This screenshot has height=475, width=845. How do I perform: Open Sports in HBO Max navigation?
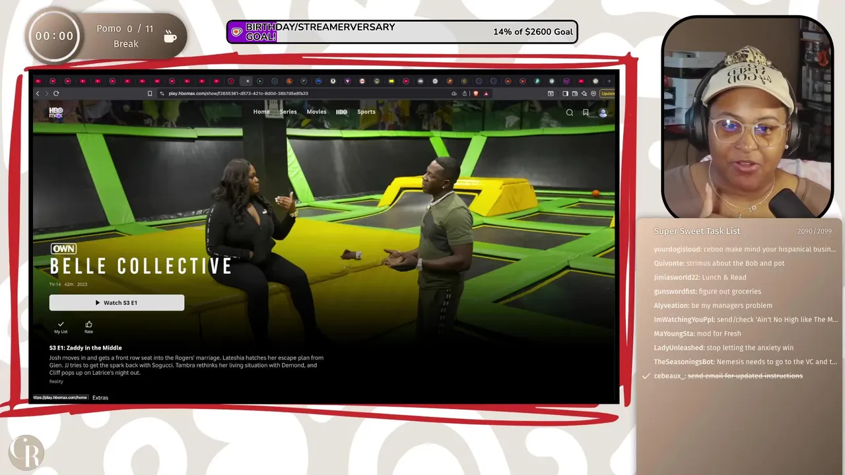[366, 112]
